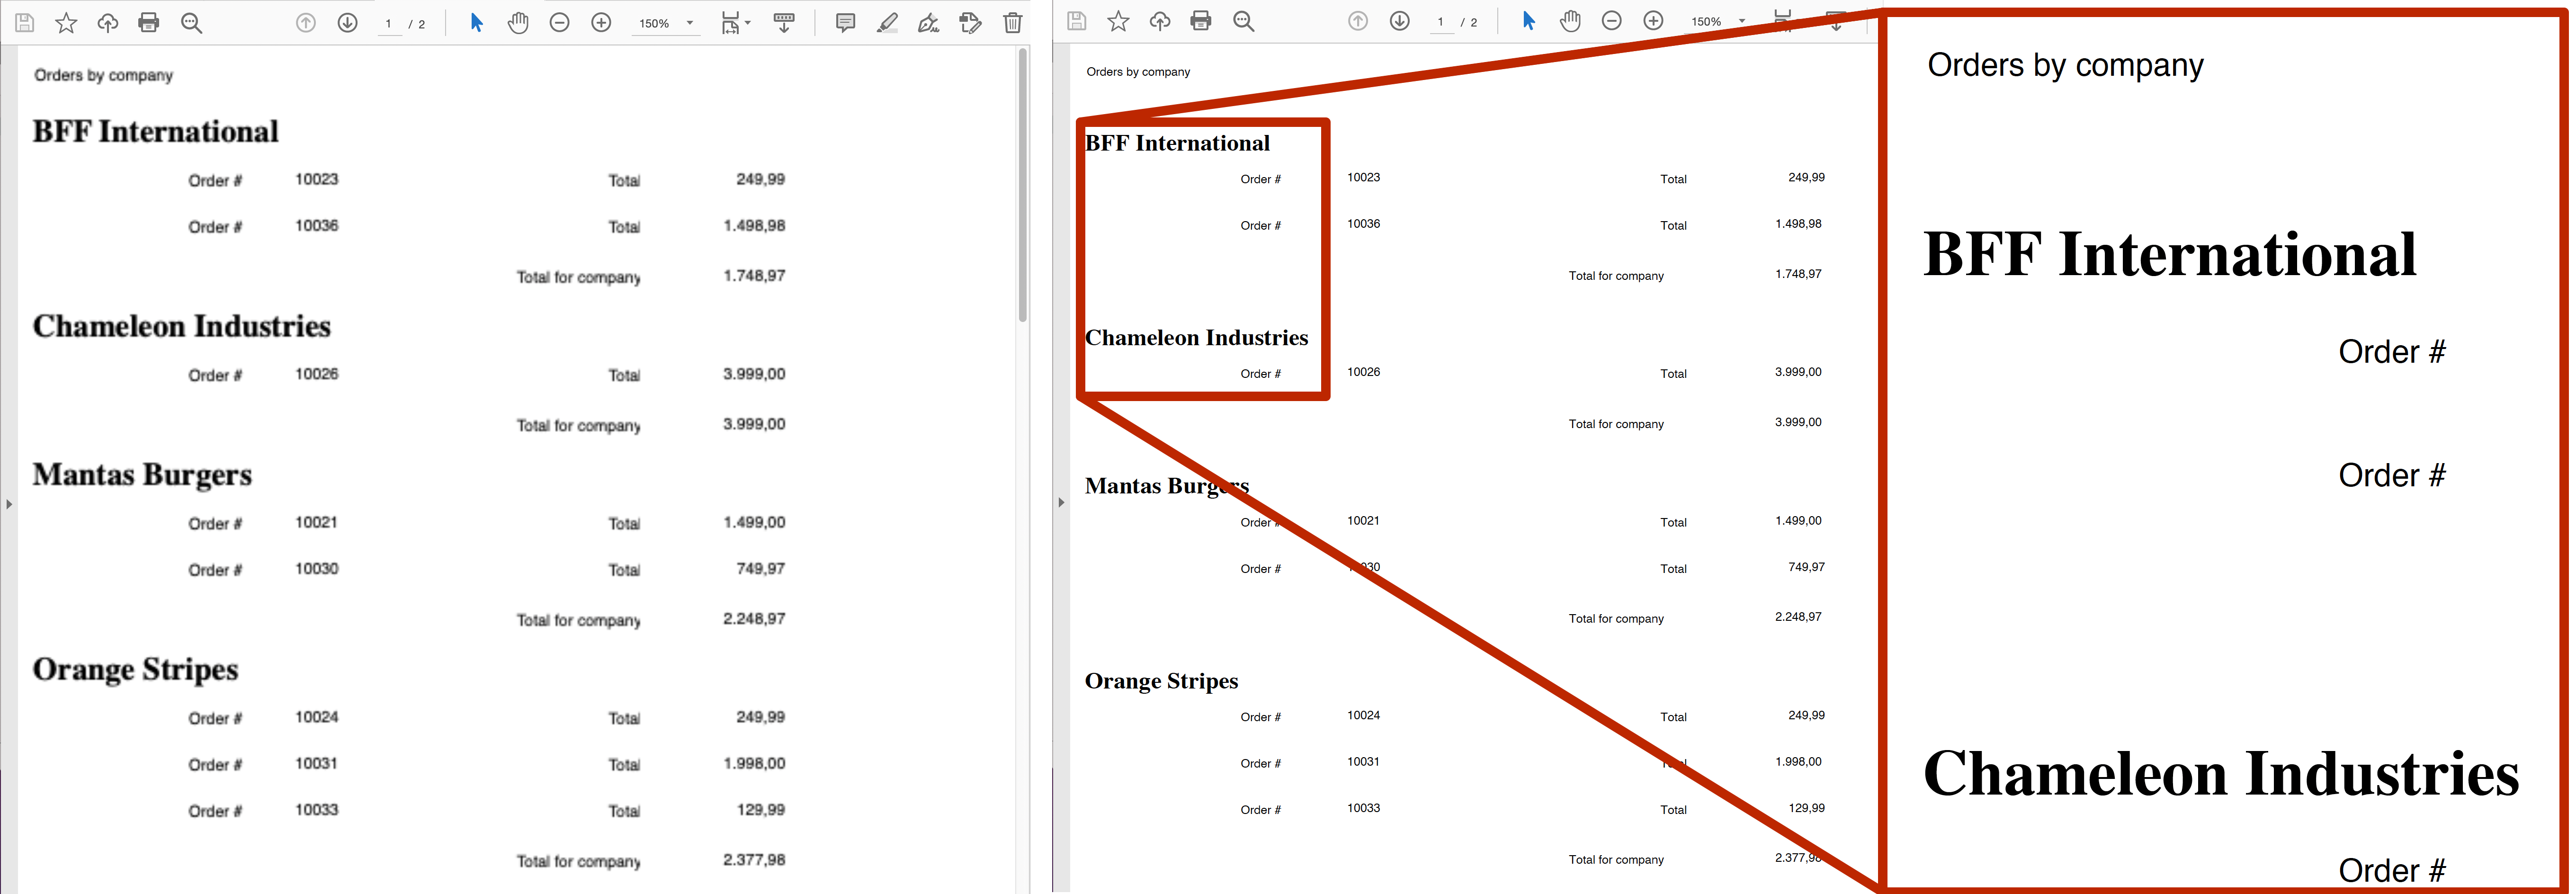Click order number 10030 in left window

pyautogui.click(x=316, y=569)
